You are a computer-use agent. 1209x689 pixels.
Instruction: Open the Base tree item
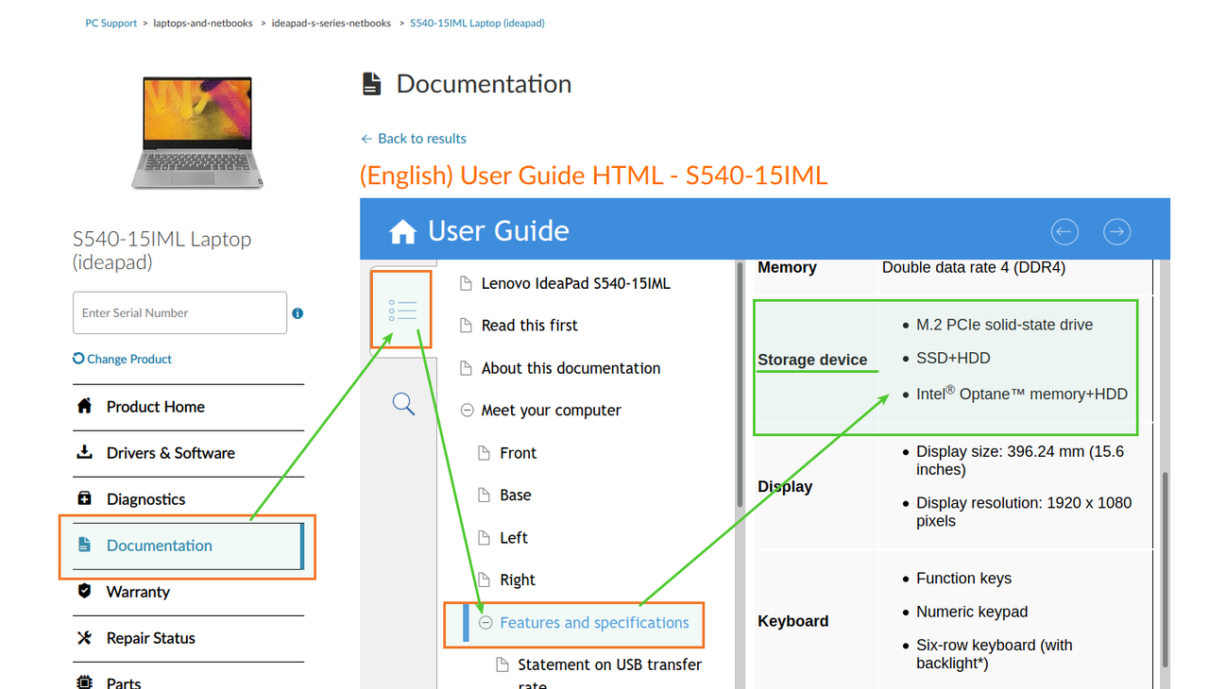click(516, 496)
